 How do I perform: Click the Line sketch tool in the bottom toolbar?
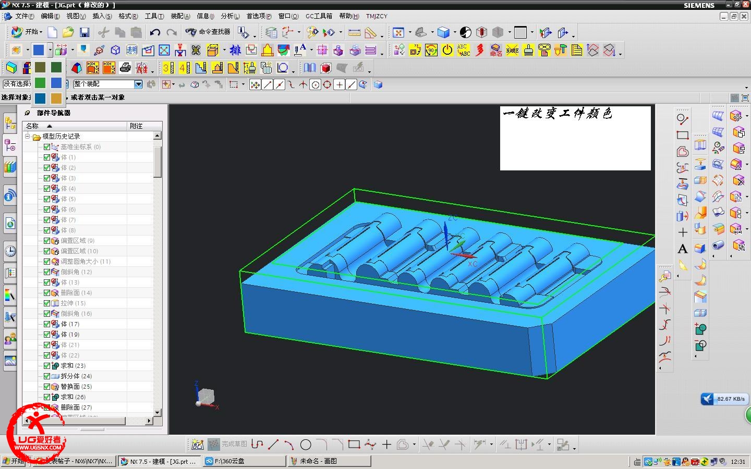273,445
